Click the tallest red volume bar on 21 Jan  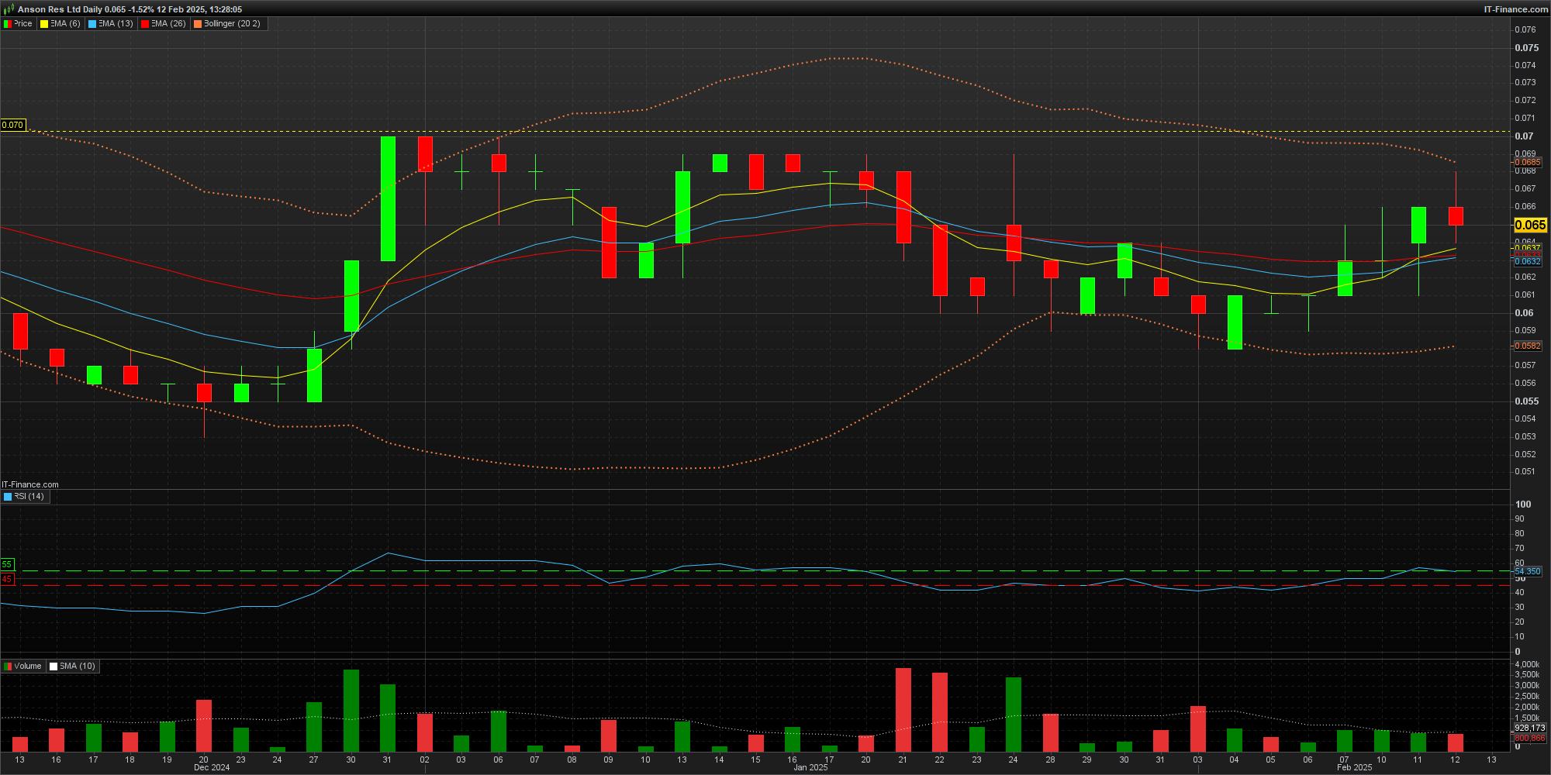tap(903, 709)
